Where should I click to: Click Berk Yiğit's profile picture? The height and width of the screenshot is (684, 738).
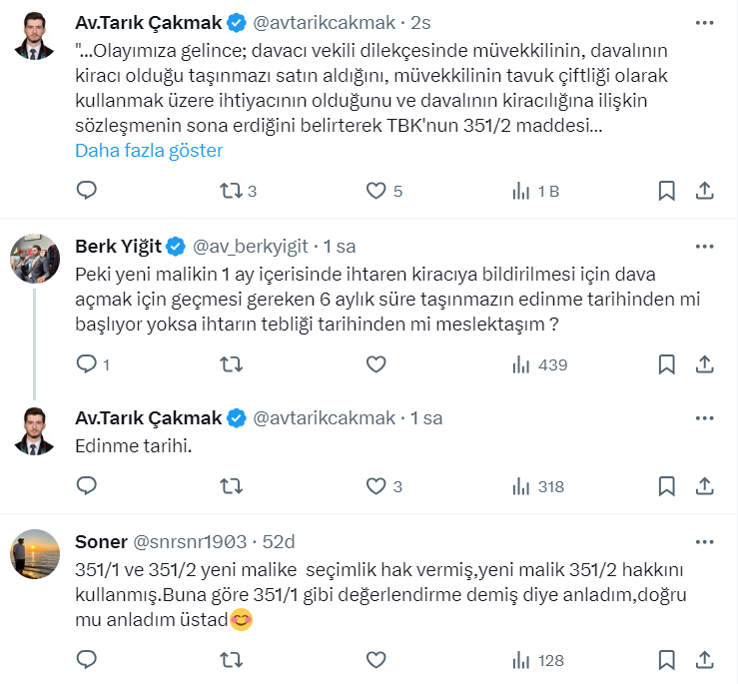click(x=34, y=259)
